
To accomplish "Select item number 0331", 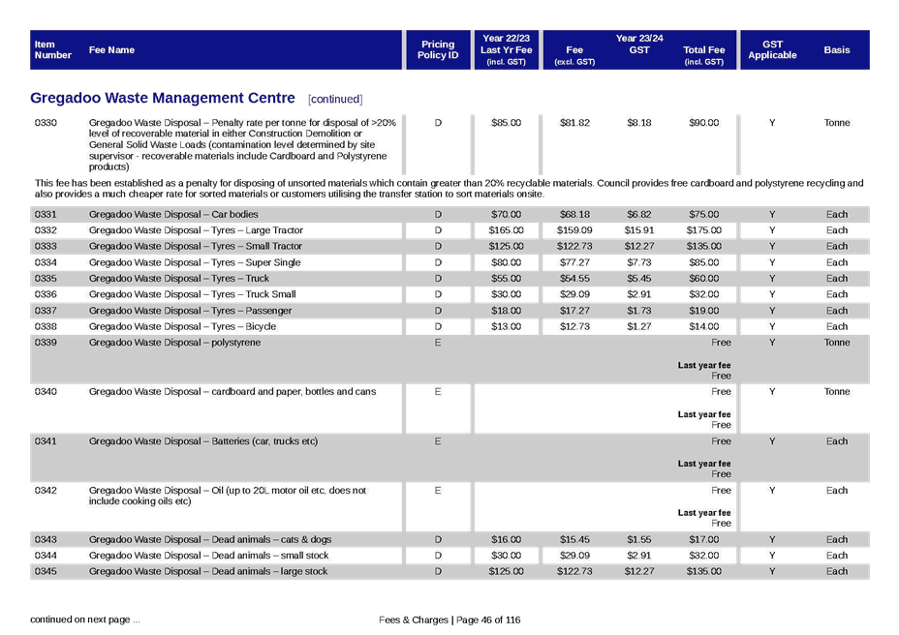I will click(x=46, y=214).
